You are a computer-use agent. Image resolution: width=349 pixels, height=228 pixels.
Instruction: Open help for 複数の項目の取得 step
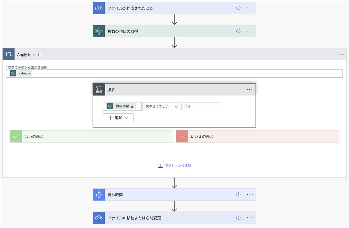pos(238,31)
